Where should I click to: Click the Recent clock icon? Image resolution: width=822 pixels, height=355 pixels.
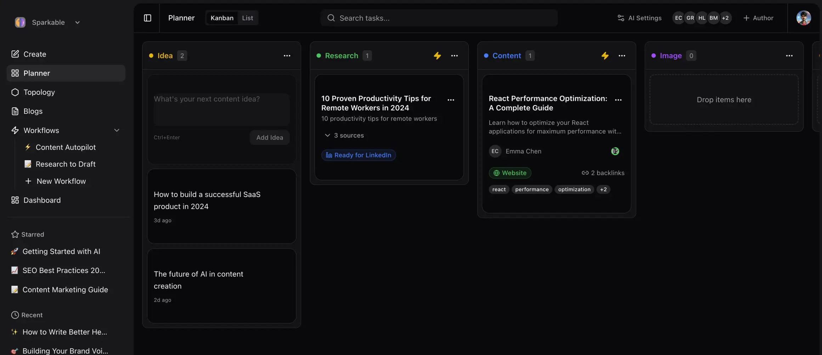coord(15,315)
